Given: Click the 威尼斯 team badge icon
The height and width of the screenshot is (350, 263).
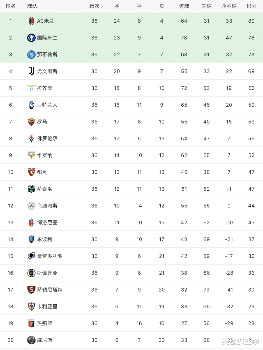Looking at the screenshot, I should [31, 340].
